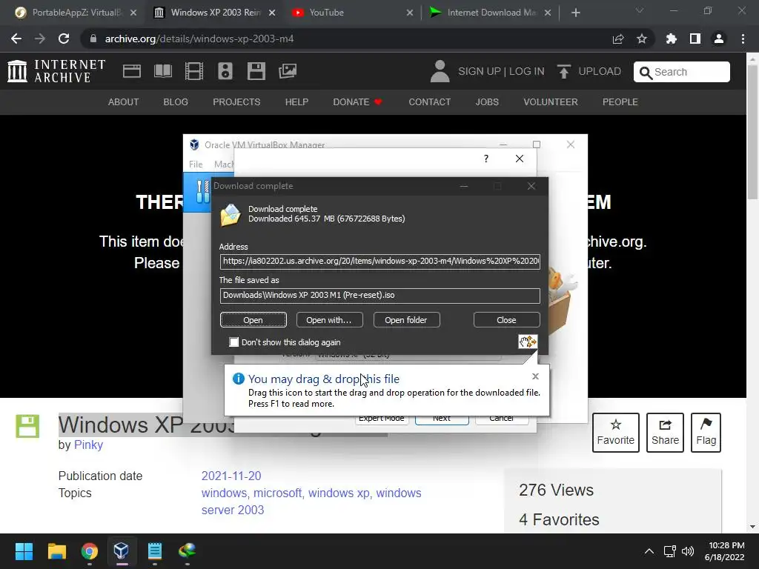Enable Don't show this dialog again
The image size is (759, 569).
(x=233, y=342)
